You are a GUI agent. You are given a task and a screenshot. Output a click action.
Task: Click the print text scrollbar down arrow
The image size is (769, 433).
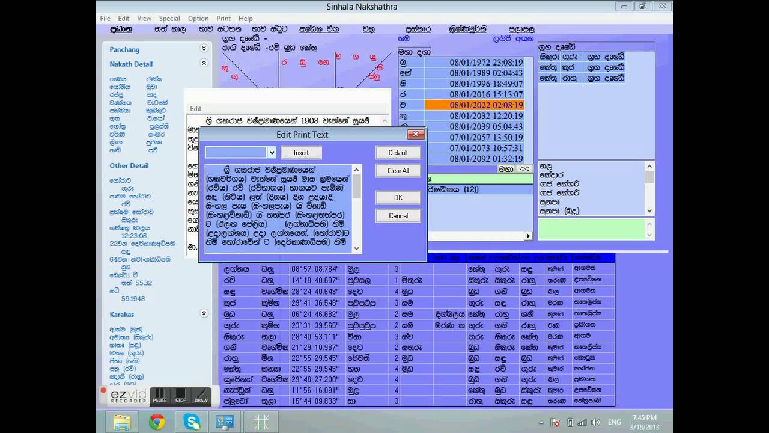[357, 248]
